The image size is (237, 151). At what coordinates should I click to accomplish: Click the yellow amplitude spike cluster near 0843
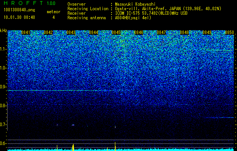point(73,147)
